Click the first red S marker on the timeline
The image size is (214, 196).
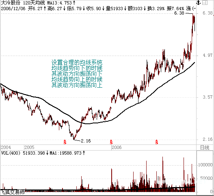65,142
